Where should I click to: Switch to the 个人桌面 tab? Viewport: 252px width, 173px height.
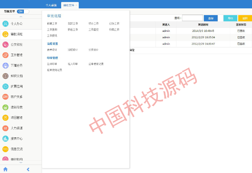(51, 5)
